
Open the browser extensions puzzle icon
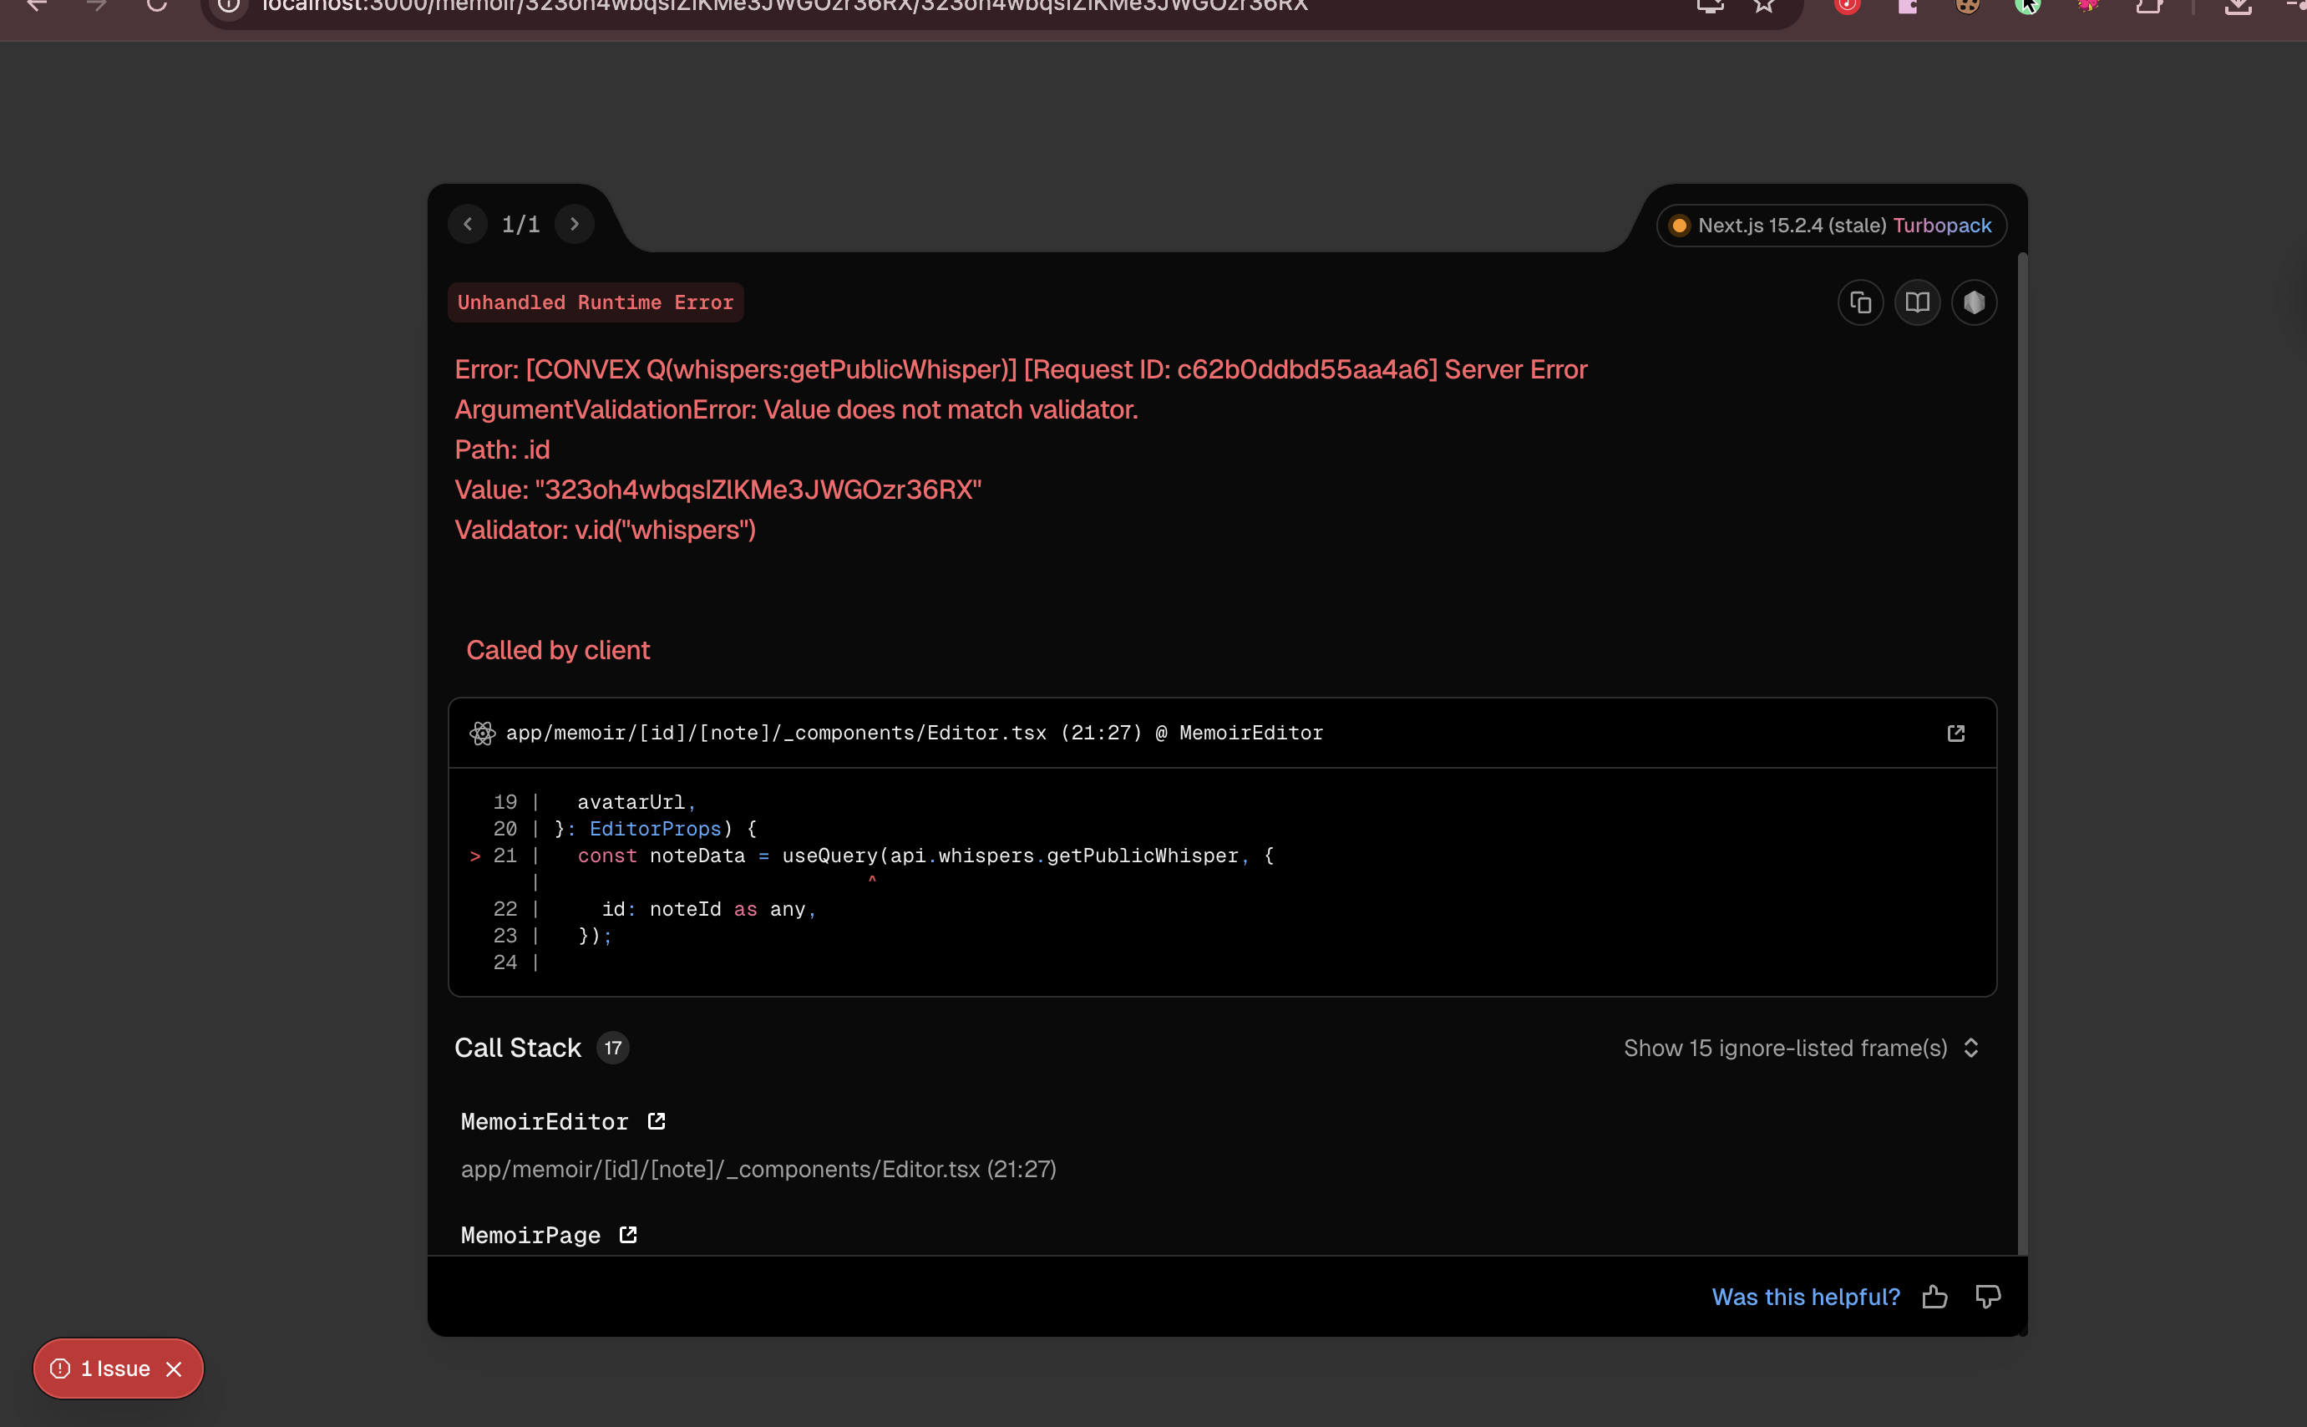[2149, 6]
